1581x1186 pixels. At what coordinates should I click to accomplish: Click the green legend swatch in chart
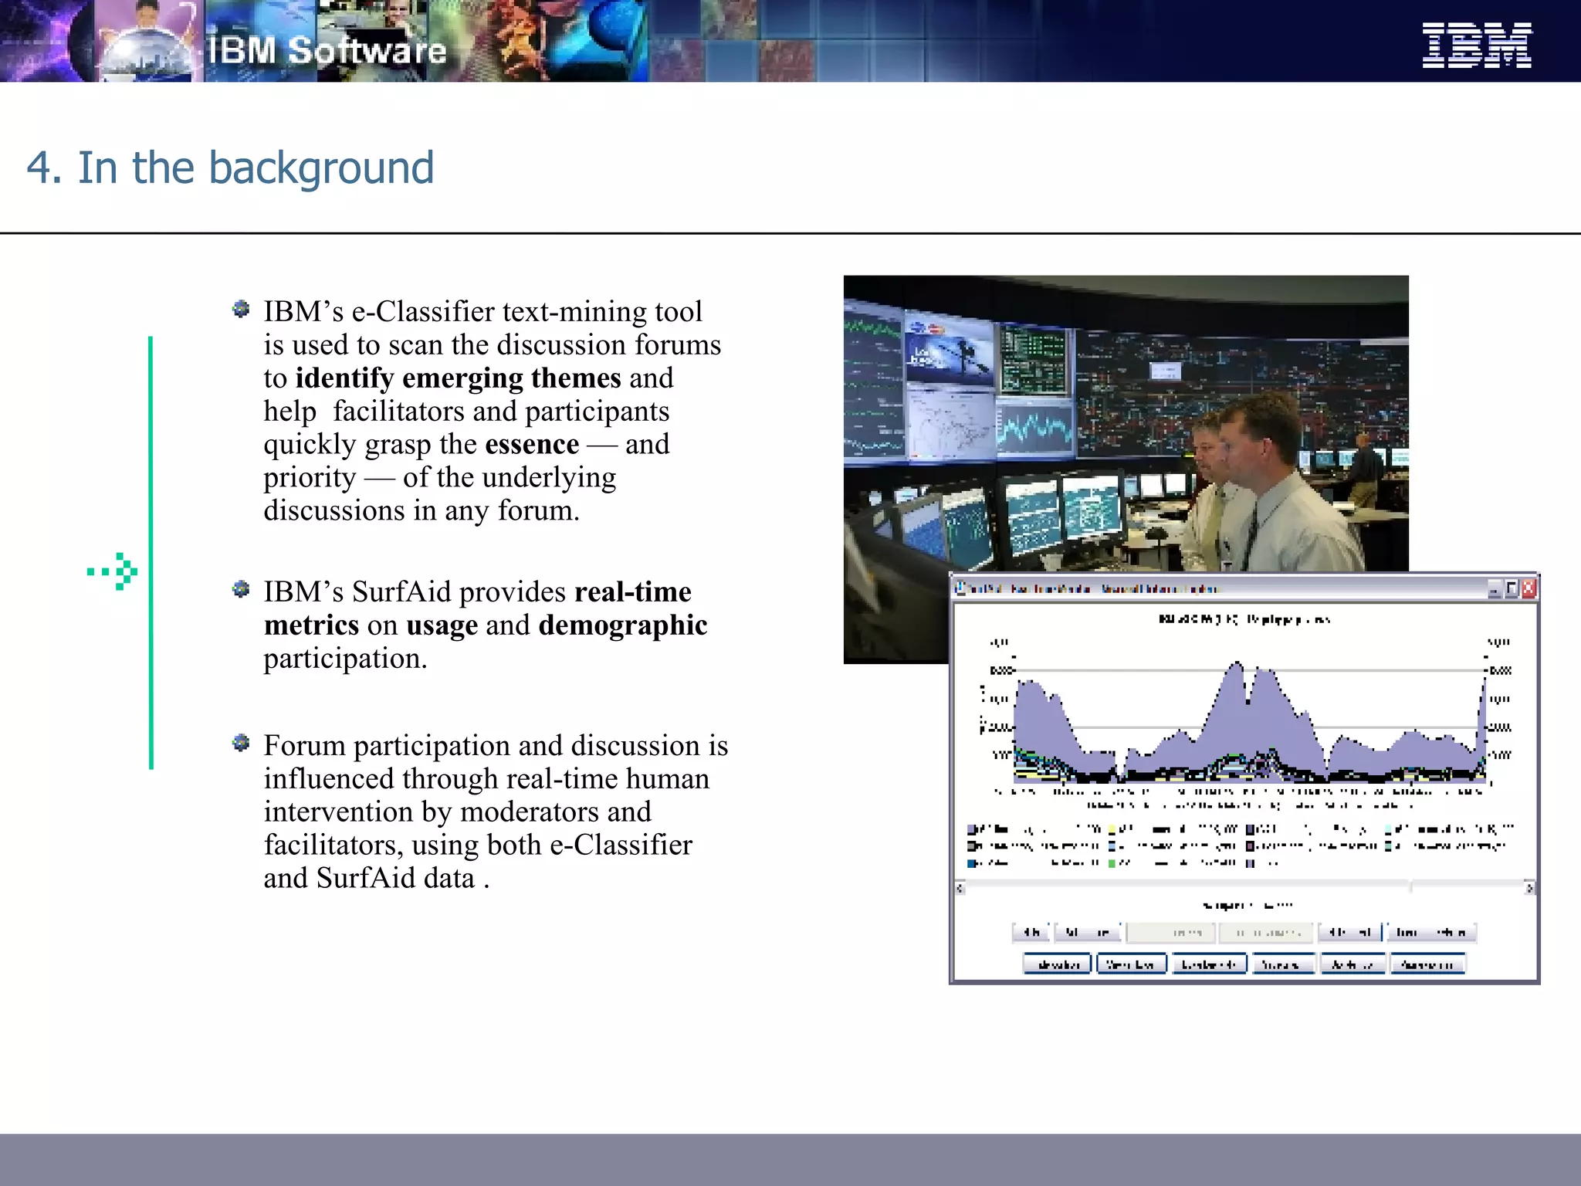pyautogui.click(x=1112, y=862)
